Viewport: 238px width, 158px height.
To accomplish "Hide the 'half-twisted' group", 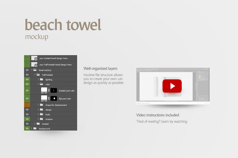I will click(x=27, y=74).
